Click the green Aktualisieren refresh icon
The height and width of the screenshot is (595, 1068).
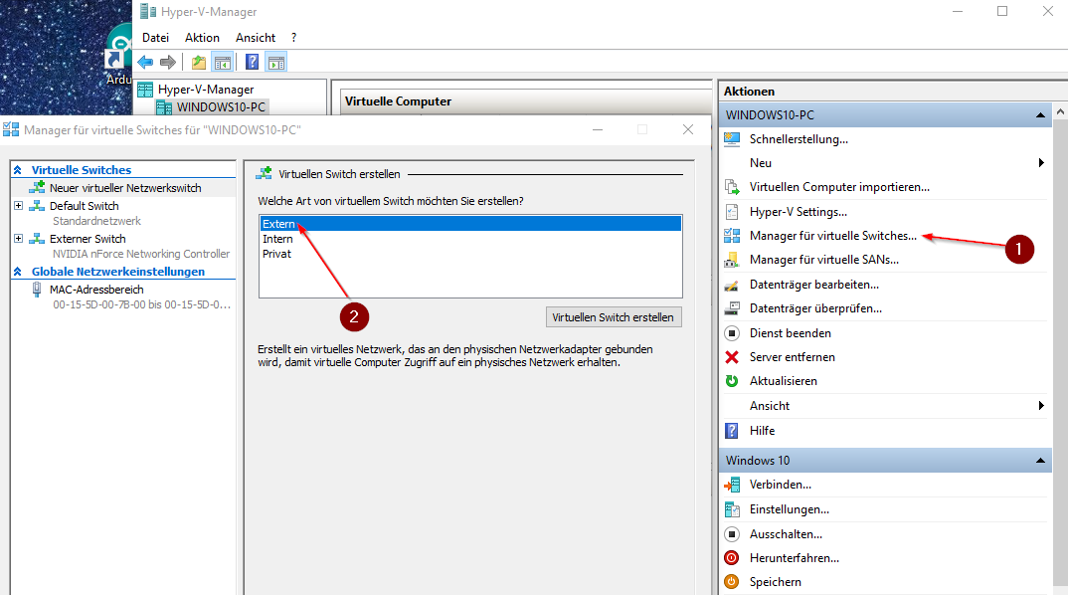point(732,381)
